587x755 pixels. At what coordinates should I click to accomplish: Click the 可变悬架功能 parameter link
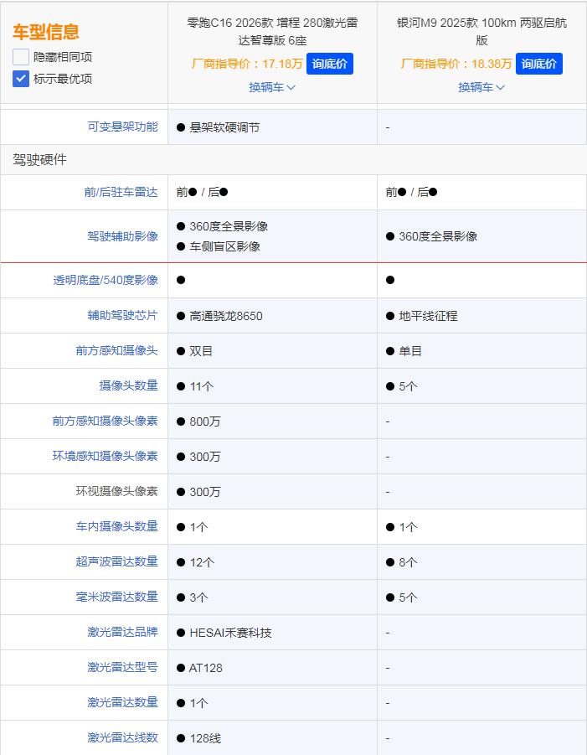point(122,127)
